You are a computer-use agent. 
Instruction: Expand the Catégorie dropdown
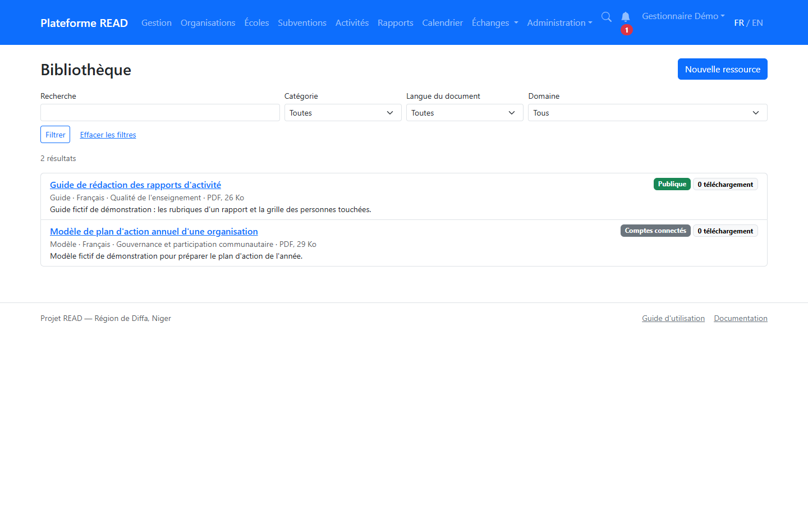[343, 113]
